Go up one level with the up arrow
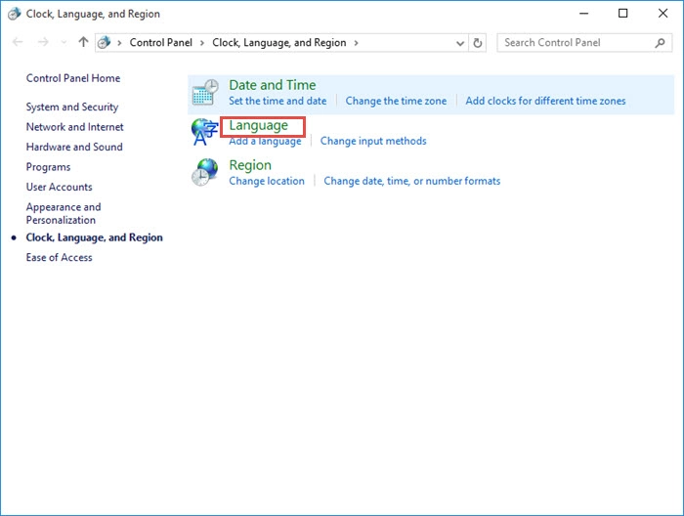Viewport: 684px width, 516px height. click(x=83, y=42)
